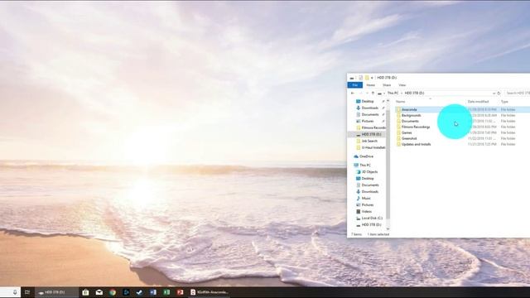Open Microsoft Store from the taskbar

[x=85, y=292]
